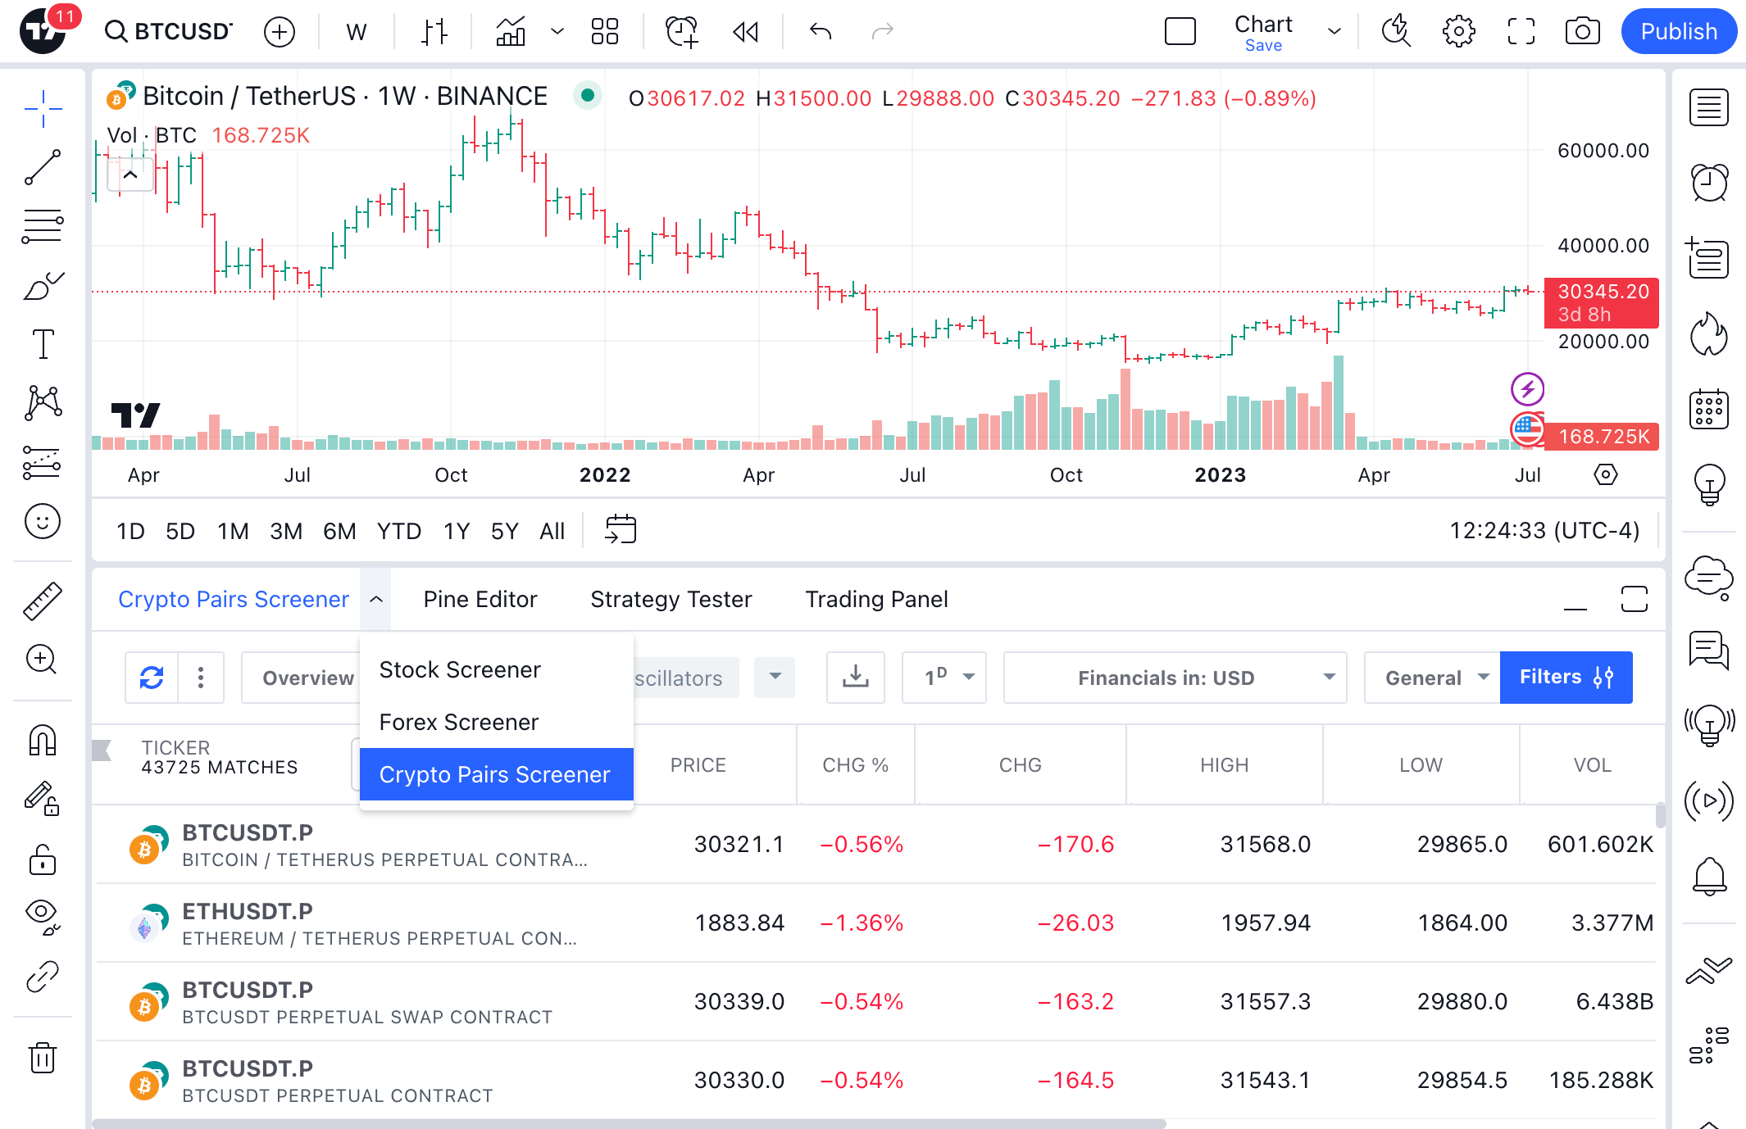Screen dimensions: 1746x1129
Task: Choose Forex Screener from the menu
Action: pyautogui.click(x=459, y=722)
